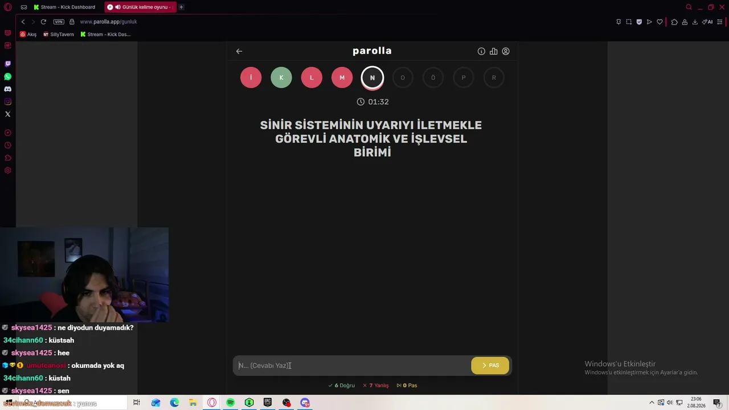
Task: Go forward in browser history
Action: (x=33, y=22)
